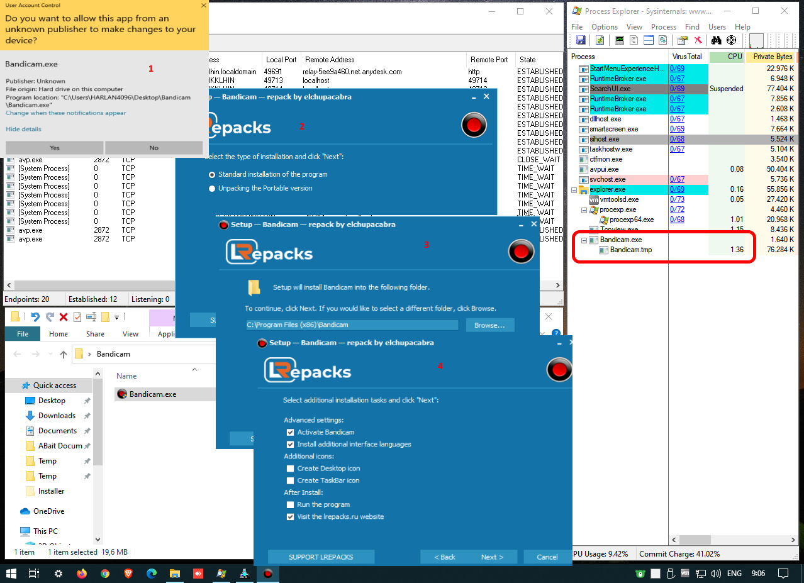The height and width of the screenshot is (583, 804).
Task: Switch to the Share ribbon tab
Action: pyautogui.click(x=96, y=334)
